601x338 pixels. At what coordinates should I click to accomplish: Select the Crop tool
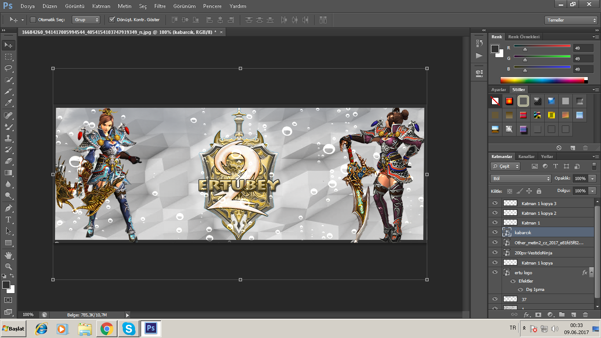(x=8, y=92)
